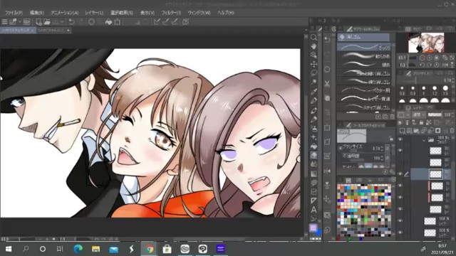Expand the plus beside ブラシサイズ

pyautogui.click(x=341, y=148)
